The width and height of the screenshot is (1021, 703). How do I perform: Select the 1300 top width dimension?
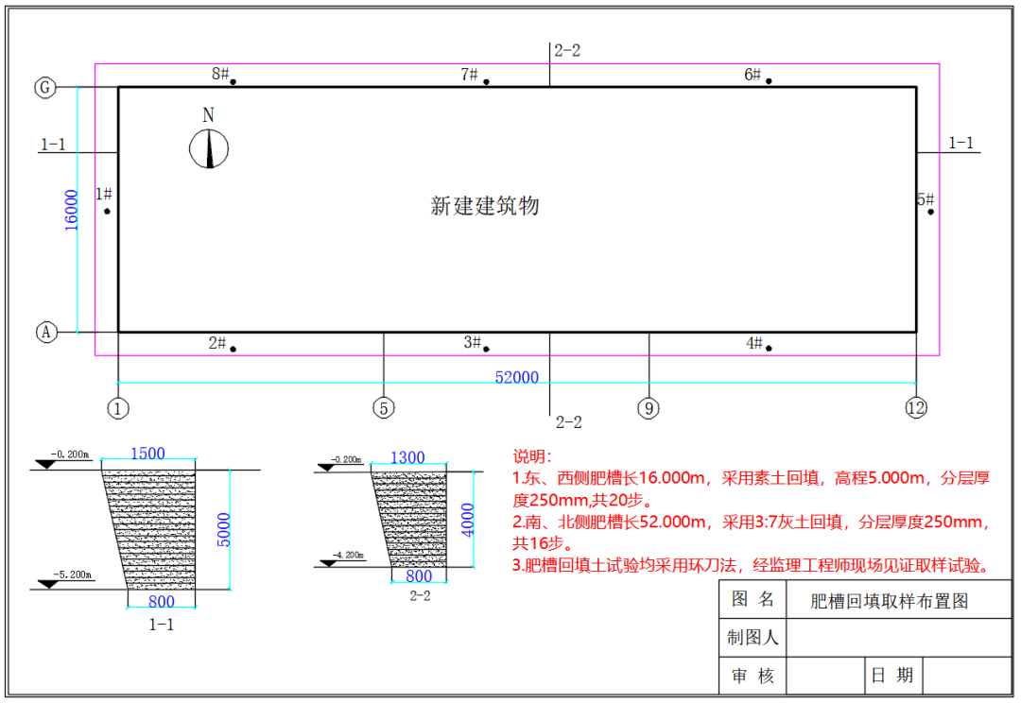407,457
